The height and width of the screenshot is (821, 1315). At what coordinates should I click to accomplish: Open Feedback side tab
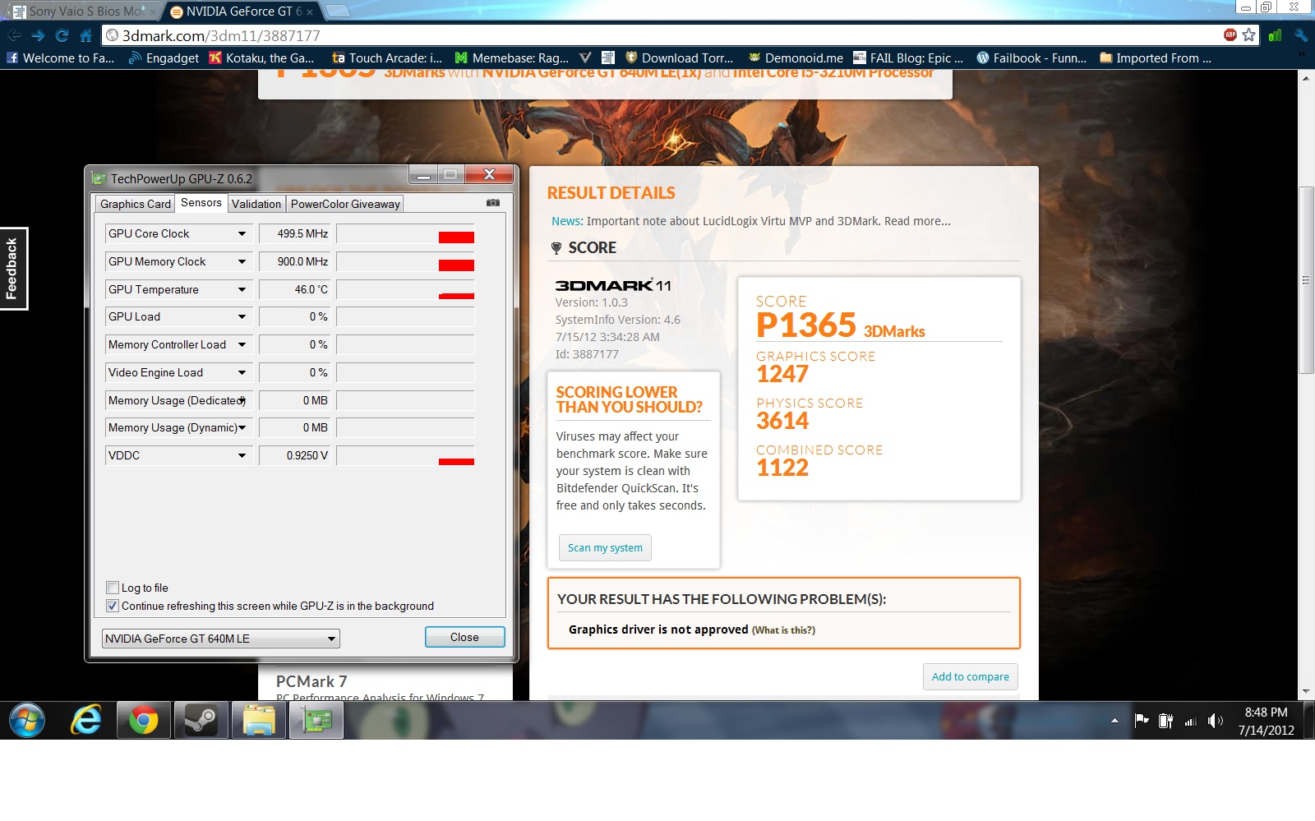click(13, 269)
